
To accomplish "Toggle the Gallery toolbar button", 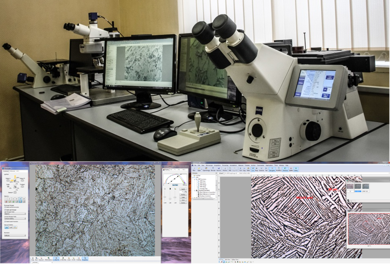I will click(x=296, y=169).
